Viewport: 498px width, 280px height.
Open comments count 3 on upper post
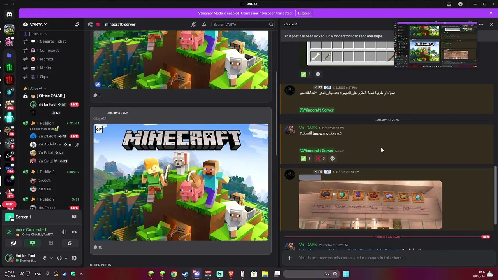tap(97, 95)
